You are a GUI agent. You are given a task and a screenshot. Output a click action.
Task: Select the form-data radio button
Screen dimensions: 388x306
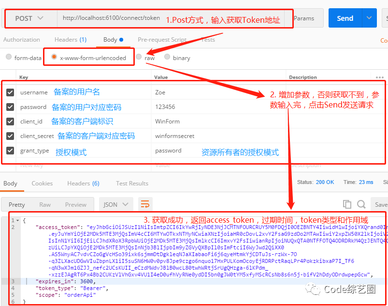(9, 57)
